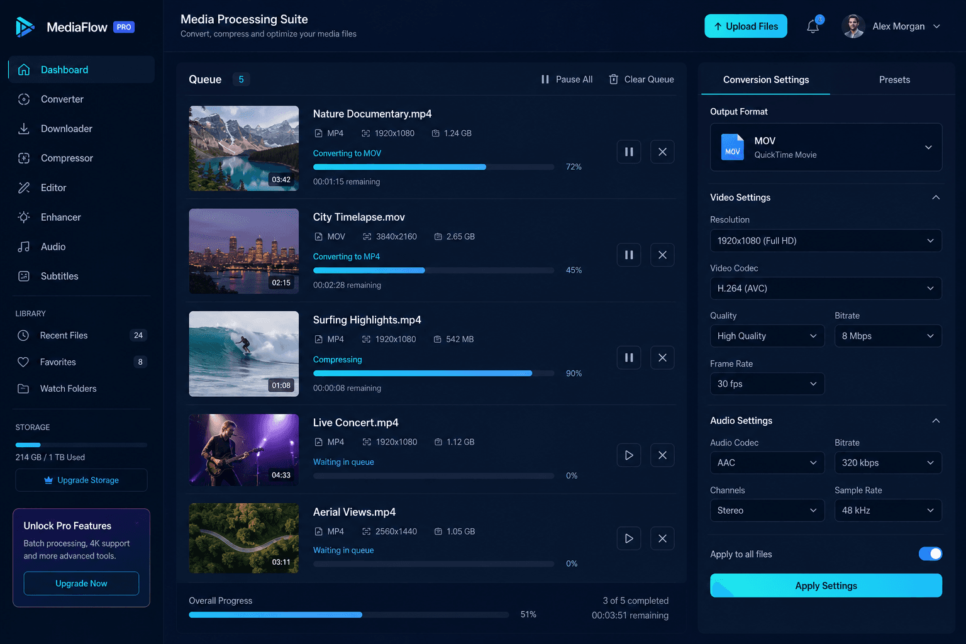Screen dimensions: 966x644
Task: Open the Compressor menu label
Action: tap(67, 158)
